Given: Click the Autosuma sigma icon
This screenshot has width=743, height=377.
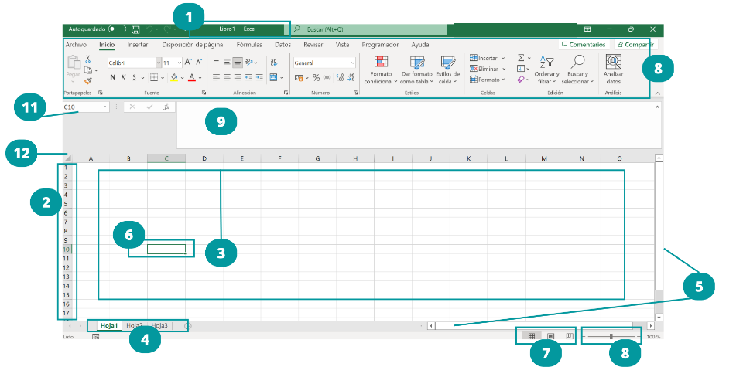Looking at the screenshot, I should click(521, 58).
